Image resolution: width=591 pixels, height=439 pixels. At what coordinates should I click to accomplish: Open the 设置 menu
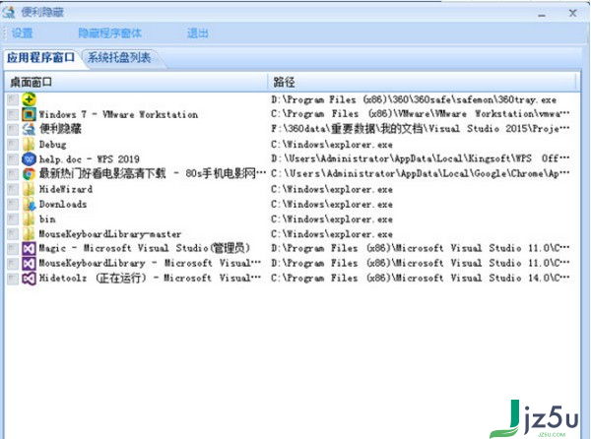click(x=23, y=33)
